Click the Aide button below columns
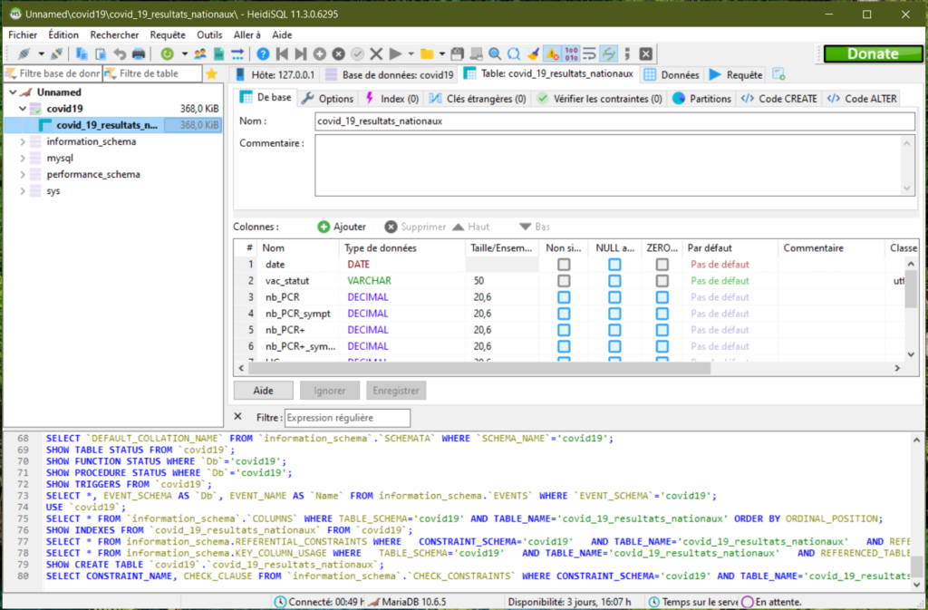Viewport: 928px width, 610px height. [x=264, y=391]
